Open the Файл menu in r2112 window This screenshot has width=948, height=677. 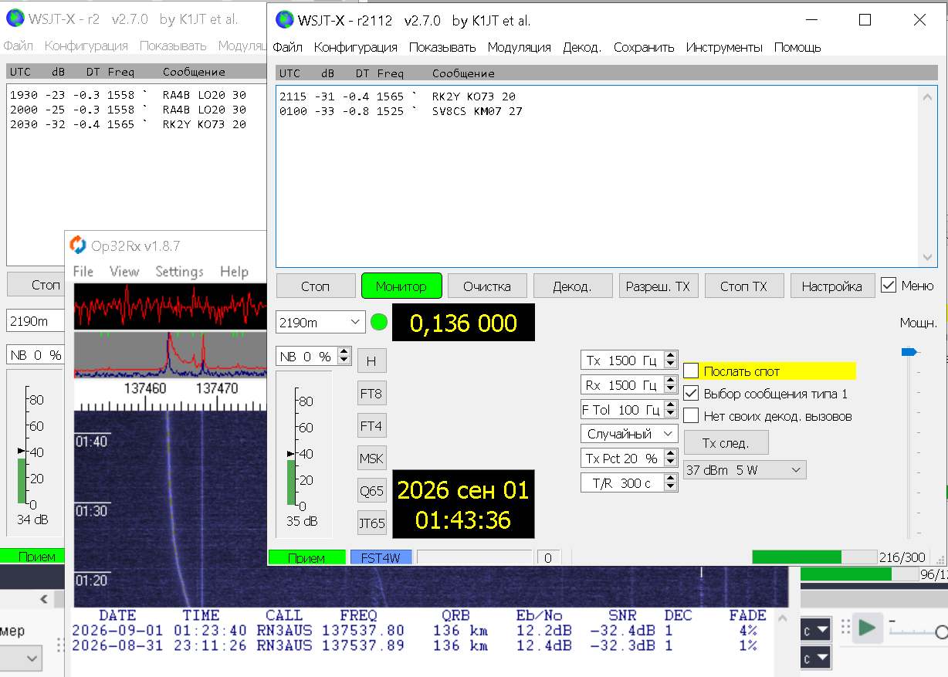click(x=287, y=47)
